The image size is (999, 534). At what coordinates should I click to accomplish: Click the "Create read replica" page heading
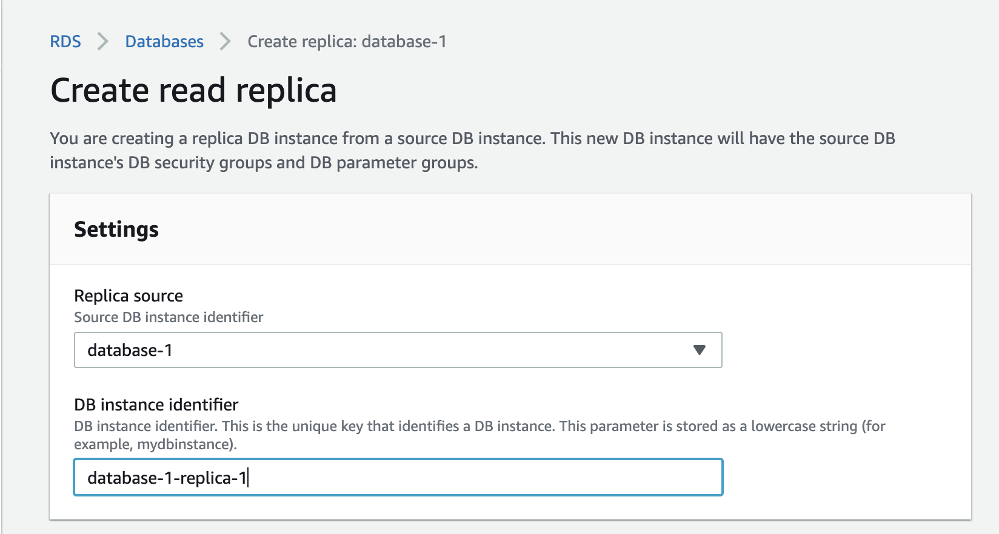click(193, 91)
